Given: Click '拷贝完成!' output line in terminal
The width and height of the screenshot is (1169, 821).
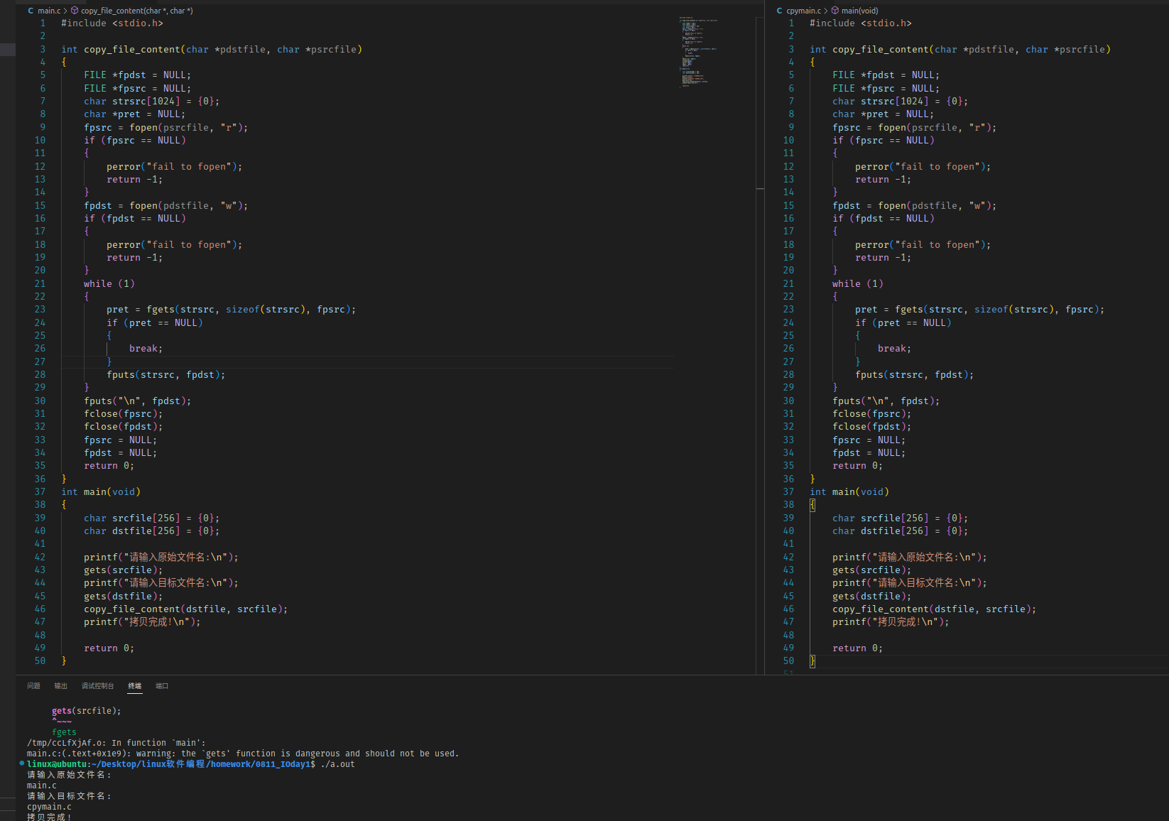Looking at the screenshot, I should tap(49, 817).
